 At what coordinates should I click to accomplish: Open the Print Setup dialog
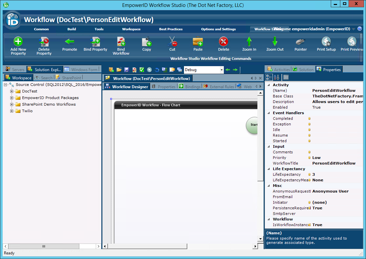(x=326, y=42)
